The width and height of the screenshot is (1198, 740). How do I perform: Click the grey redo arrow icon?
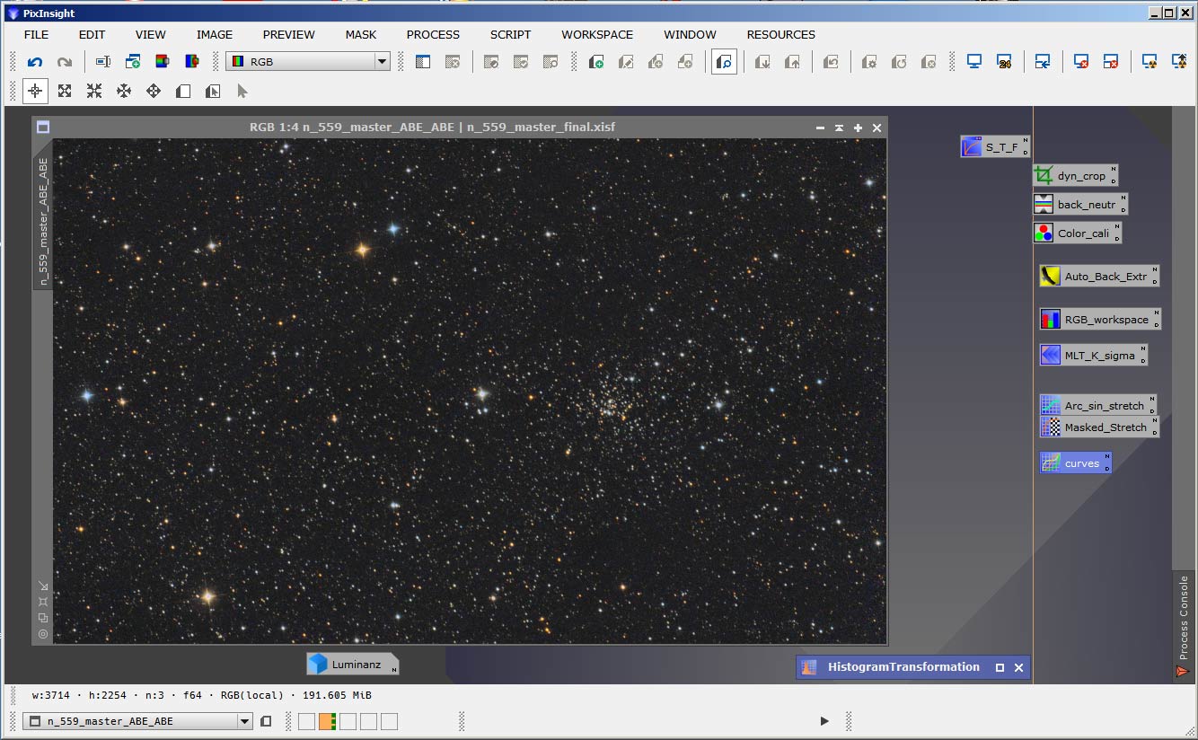65,62
